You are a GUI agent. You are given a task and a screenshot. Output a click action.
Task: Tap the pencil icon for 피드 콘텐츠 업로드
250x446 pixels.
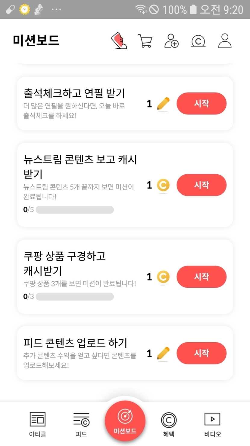(x=163, y=354)
